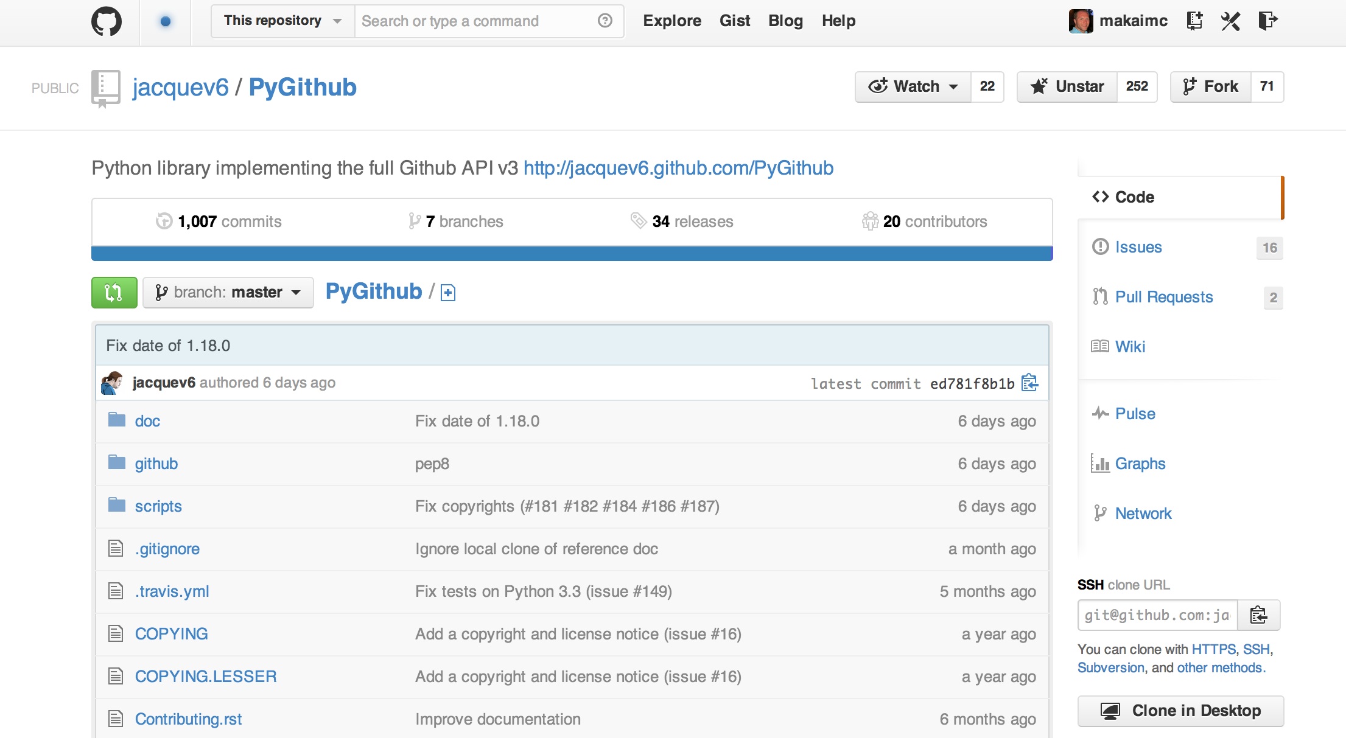Click the repository book icon
Image resolution: width=1346 pixels, height=738 pixels.
pyautogui.click(x=105, y=88)
